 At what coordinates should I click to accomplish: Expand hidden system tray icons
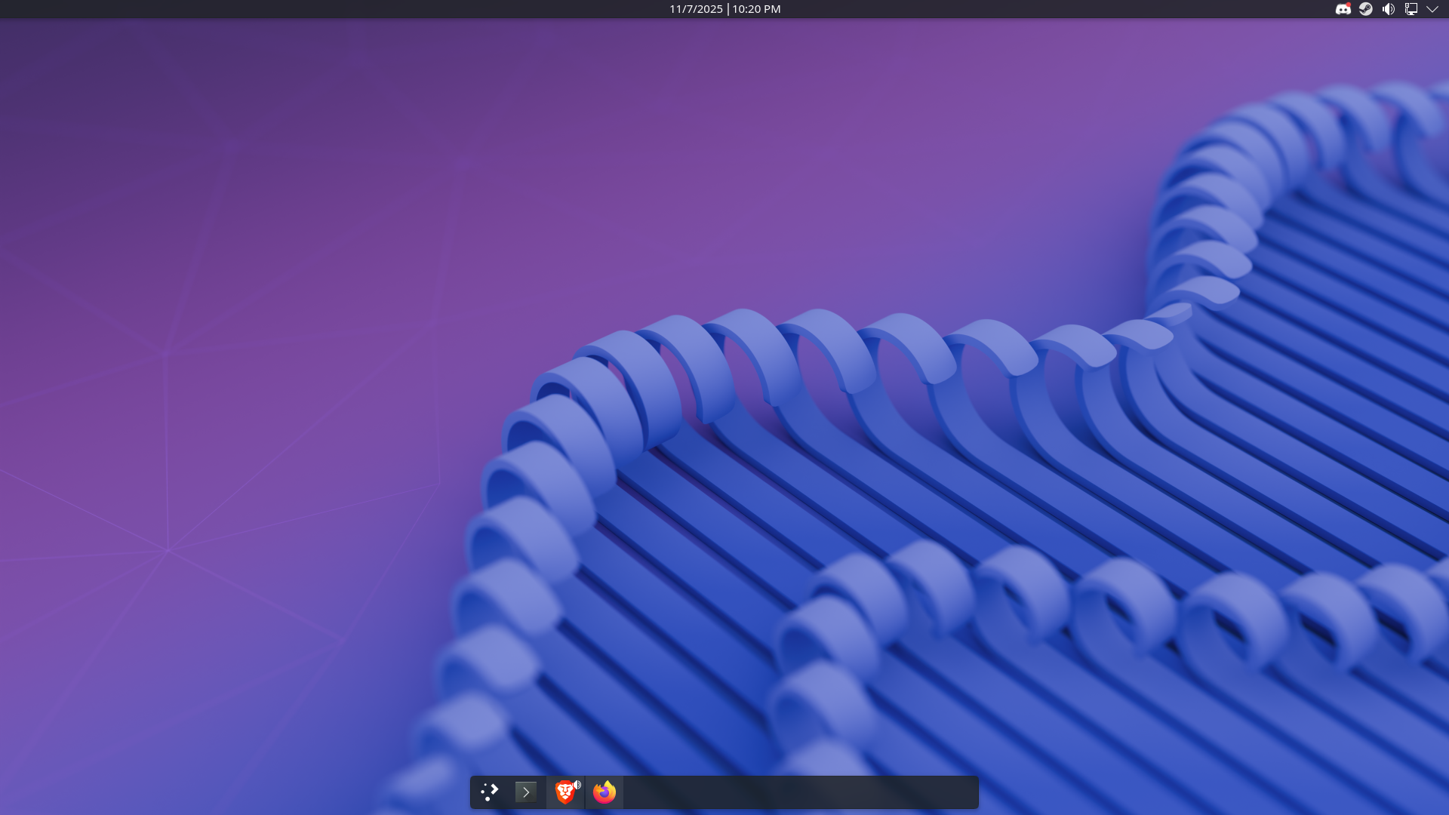pyautogui.click(x=1432, y=9)
